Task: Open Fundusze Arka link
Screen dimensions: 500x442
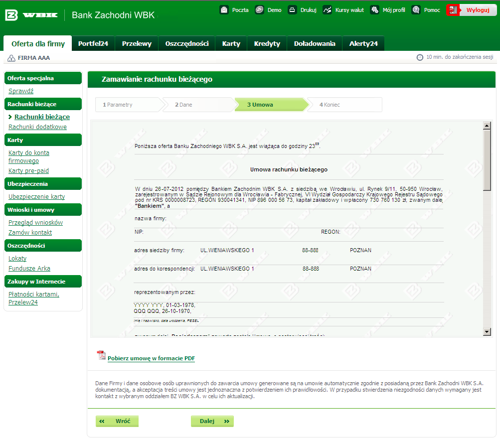Action: (x=29, y=268)
